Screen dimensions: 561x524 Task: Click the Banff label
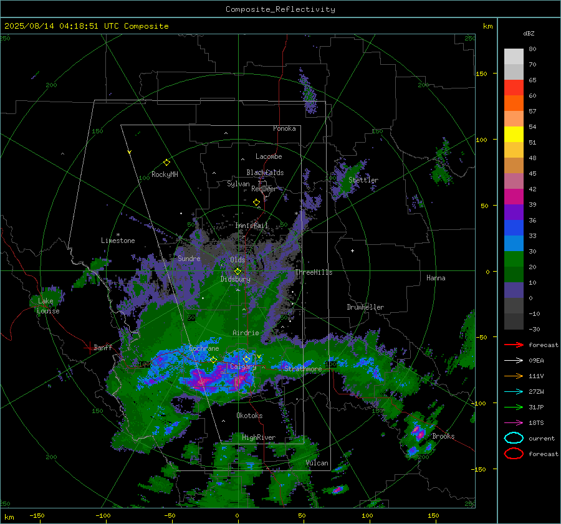(103, 347)
